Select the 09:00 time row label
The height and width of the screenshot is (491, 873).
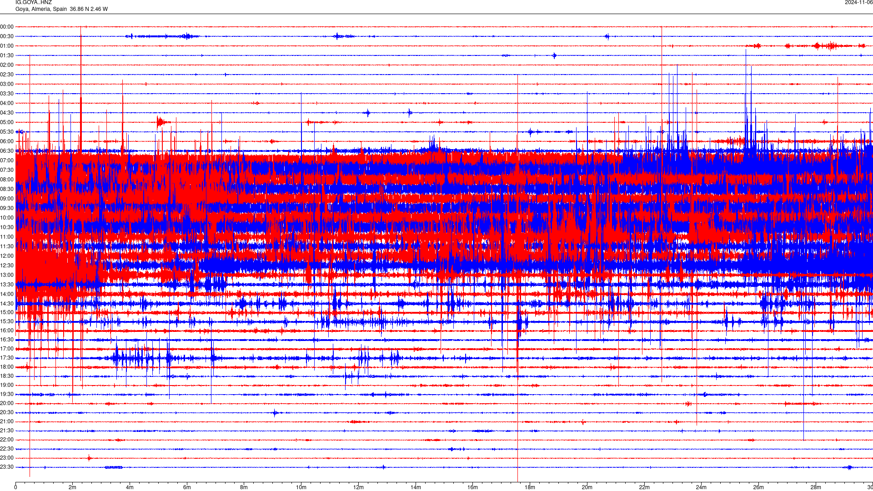7,199
